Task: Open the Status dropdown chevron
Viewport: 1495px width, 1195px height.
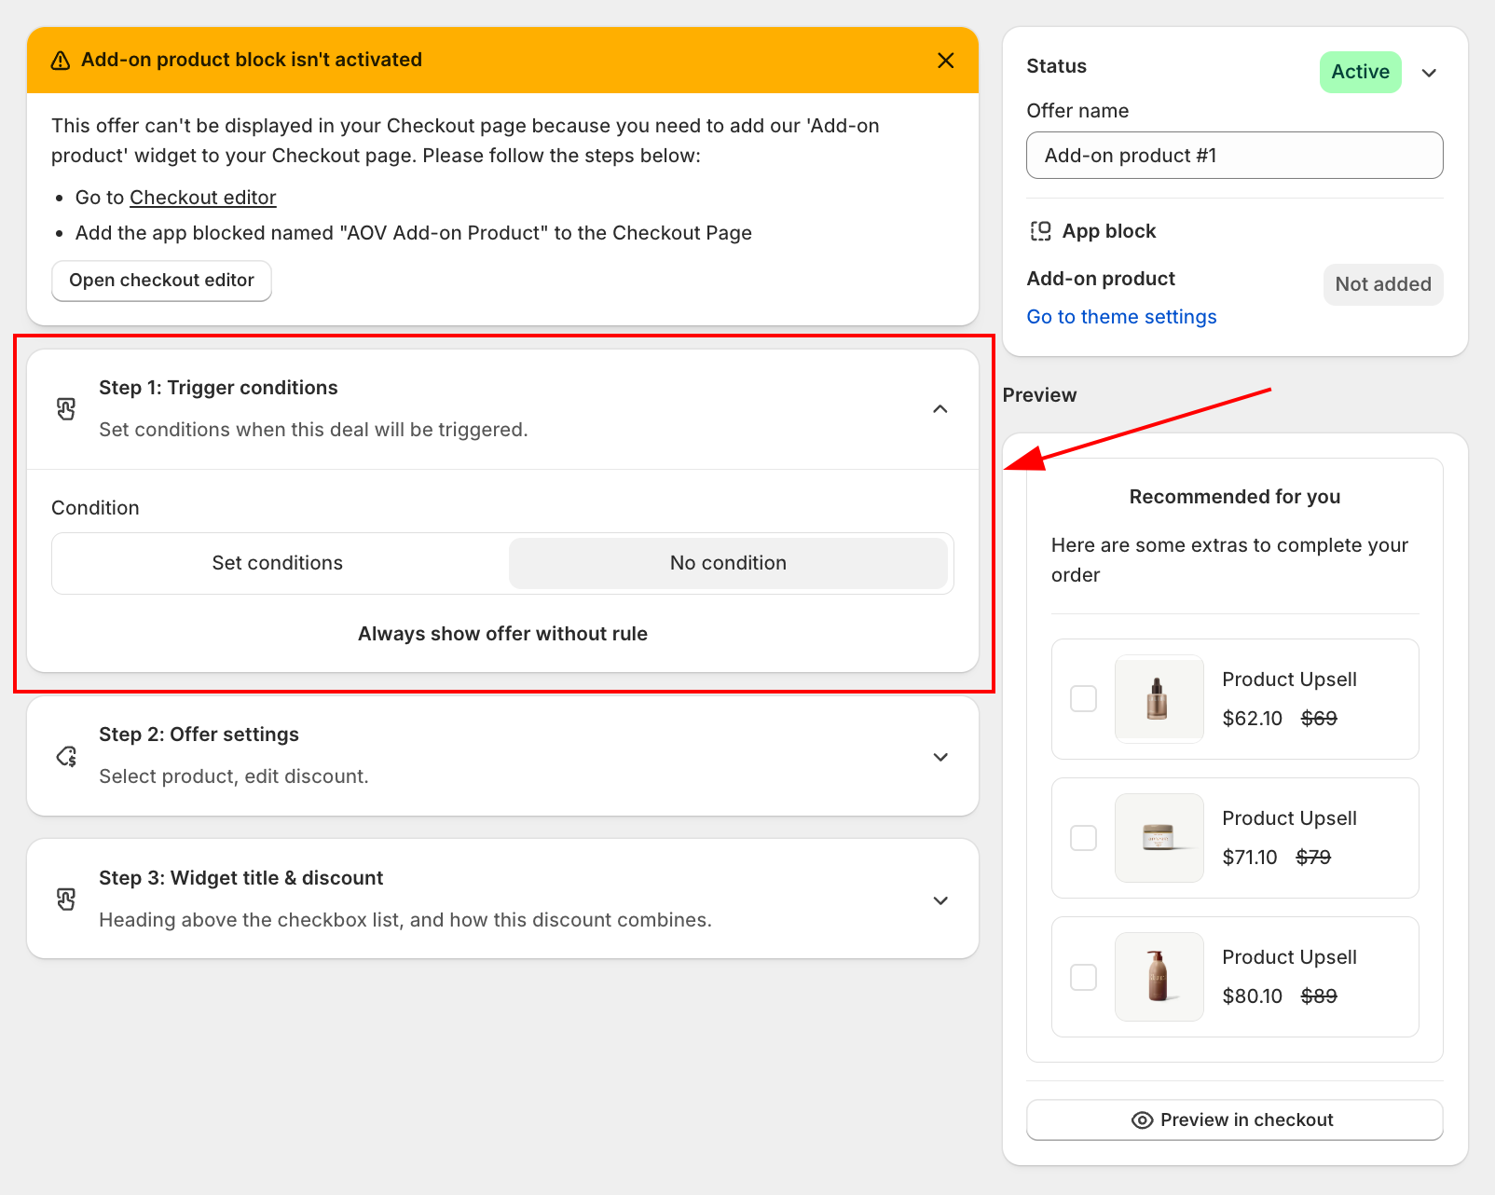Action: click(1429, 73)
